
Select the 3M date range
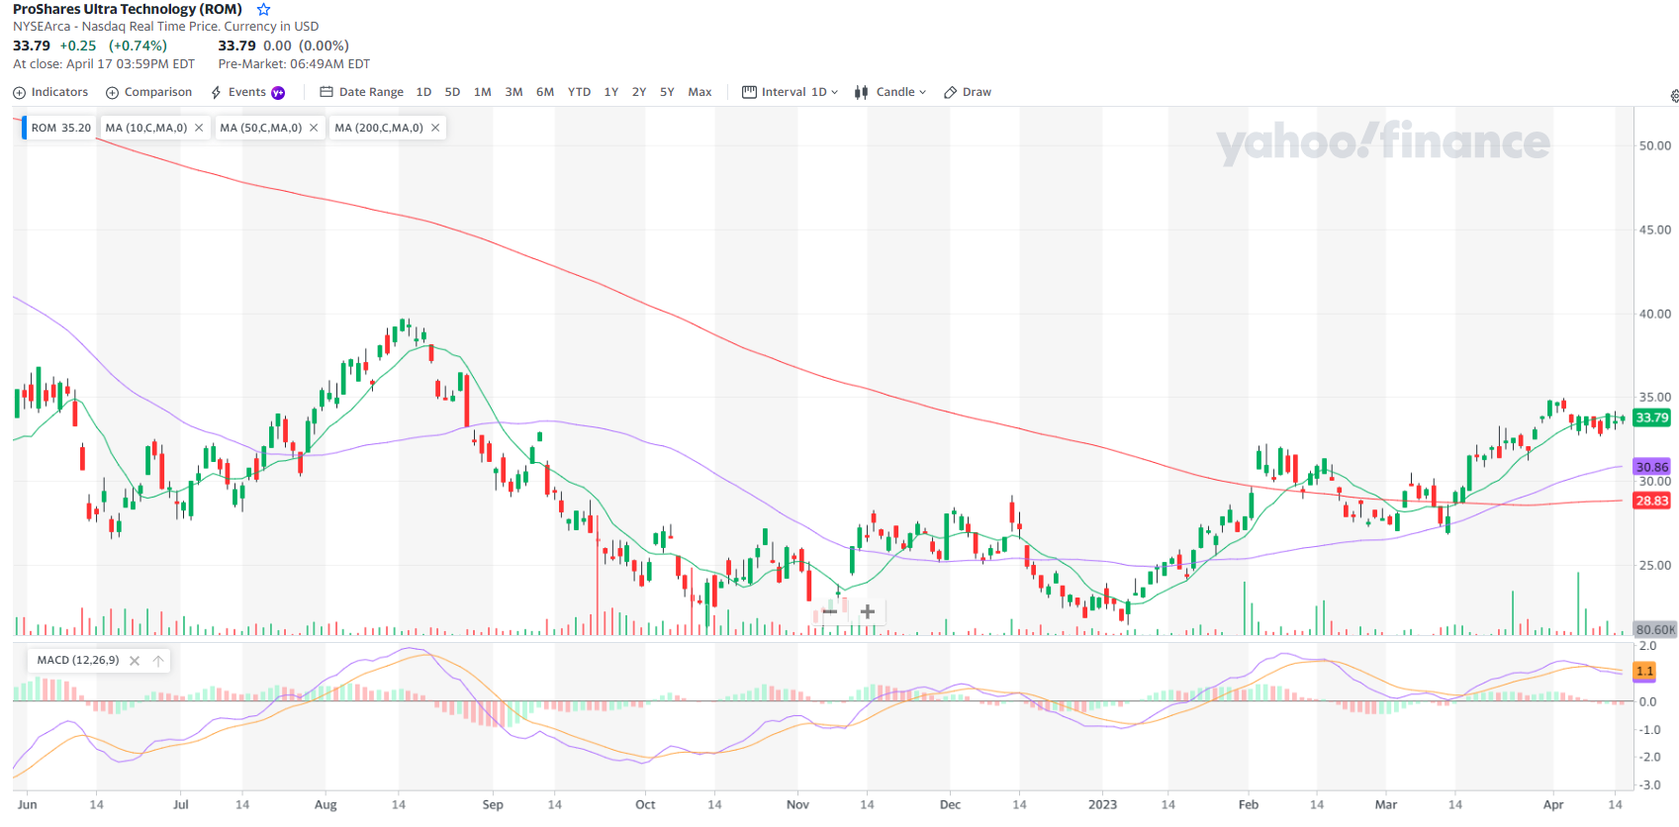point(513,92)
